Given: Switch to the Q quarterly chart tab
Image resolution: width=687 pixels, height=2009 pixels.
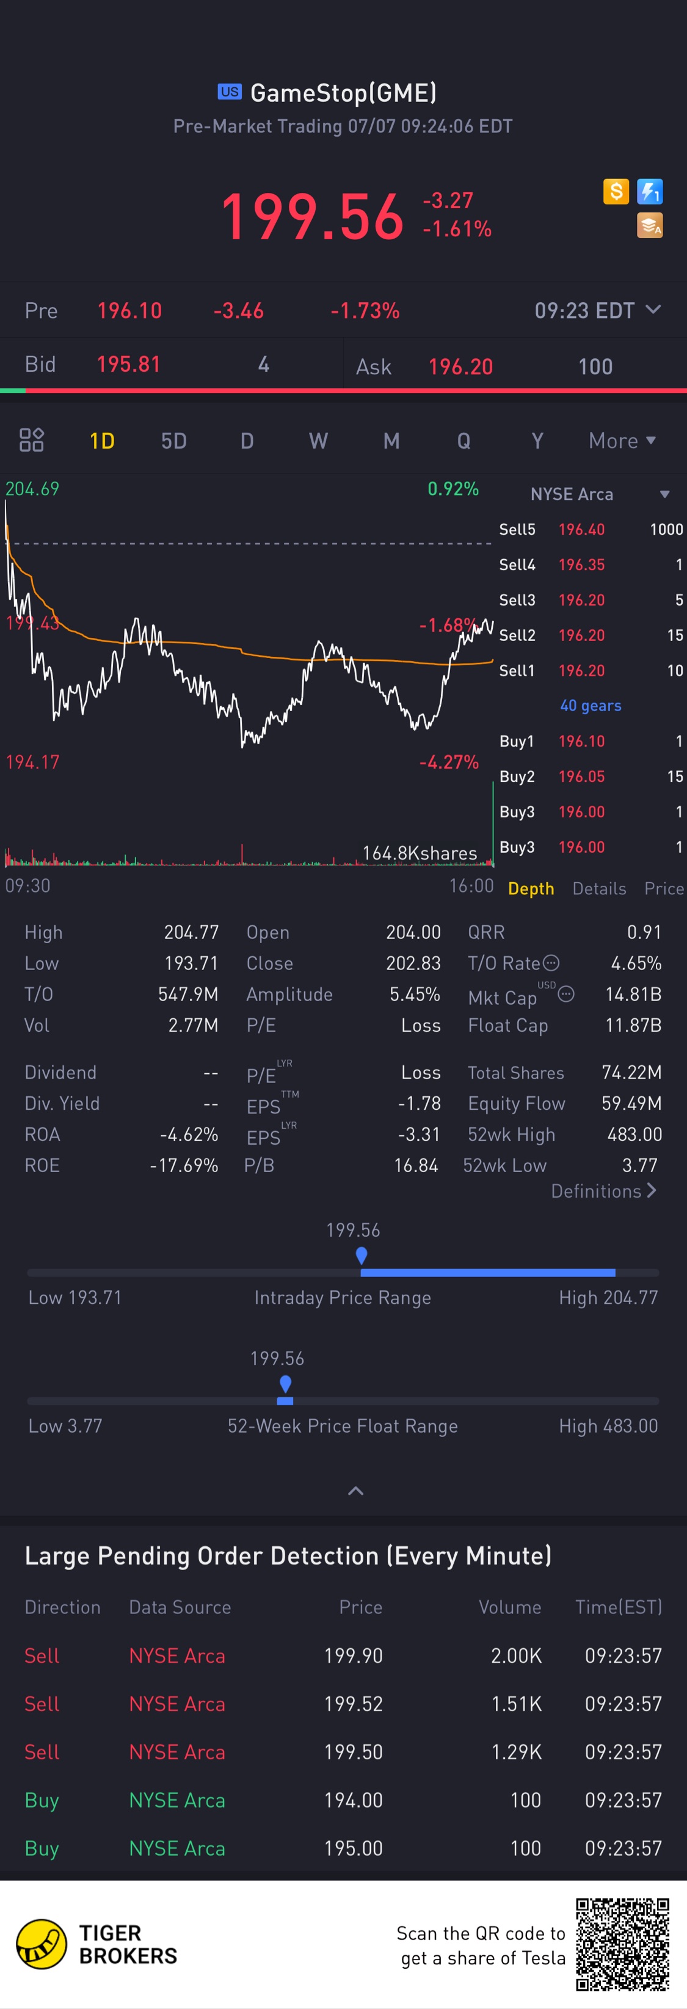Looking at the screenshot, I should click(x=463, y=441).
